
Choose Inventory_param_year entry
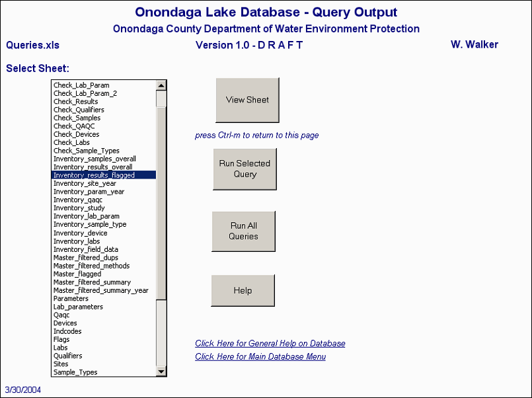pyautogui.click(x=104, y=191)
